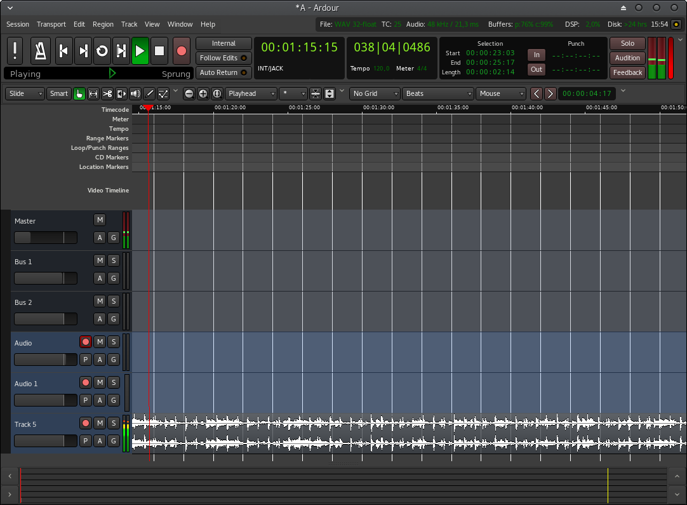The height and width of the screenshot is (505, 687).
Task: Click the Panic exclamation button
Action: pyautogui.click(x=16, y=51)
